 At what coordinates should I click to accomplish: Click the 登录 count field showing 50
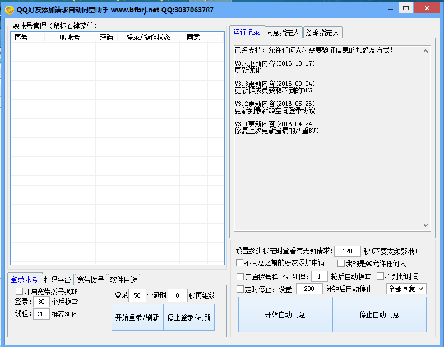[x=137, y=295]
